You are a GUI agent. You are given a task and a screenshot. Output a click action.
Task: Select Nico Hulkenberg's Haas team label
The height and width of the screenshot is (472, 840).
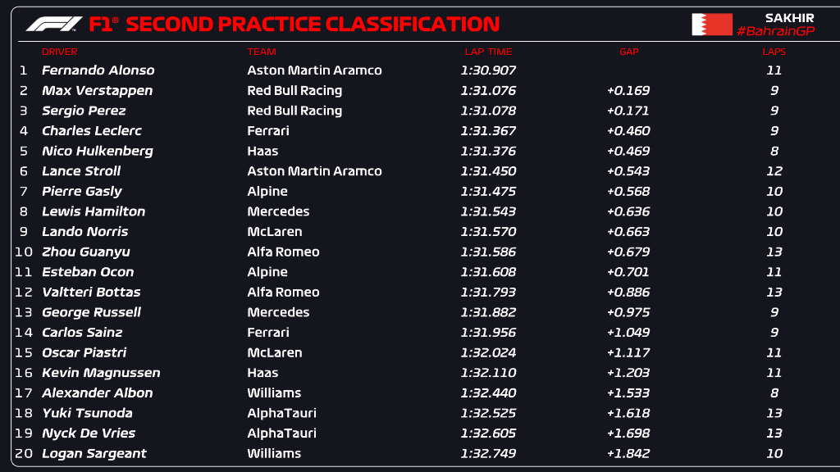coord(262,151)
